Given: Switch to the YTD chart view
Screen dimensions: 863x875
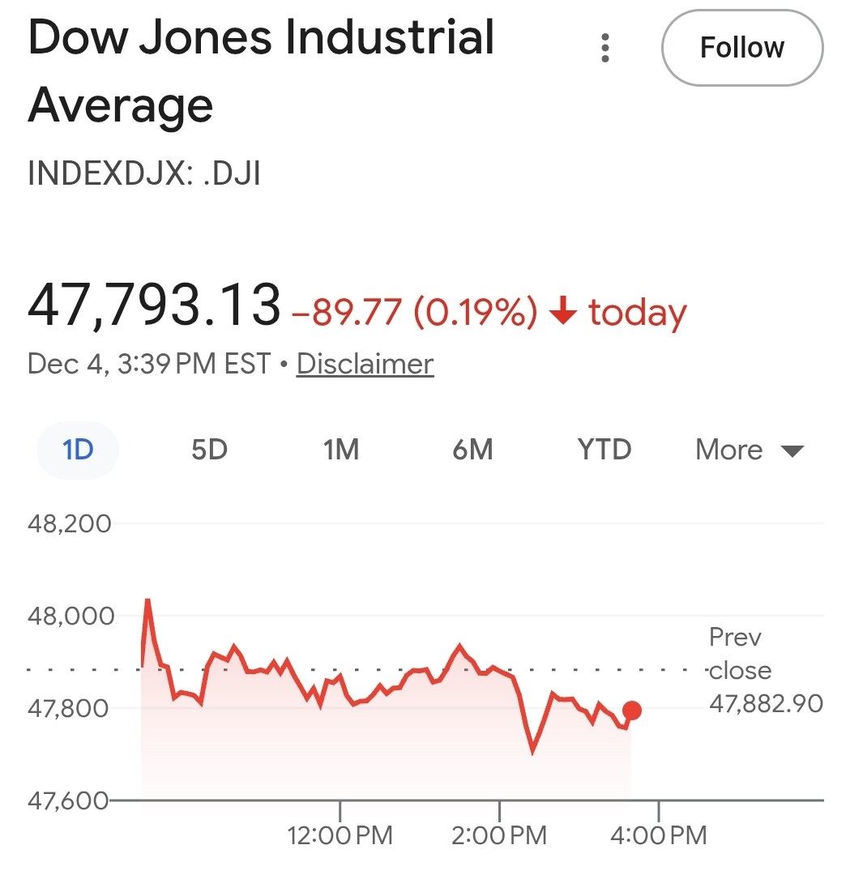Looking at the screenshot, I should [604, 450].
